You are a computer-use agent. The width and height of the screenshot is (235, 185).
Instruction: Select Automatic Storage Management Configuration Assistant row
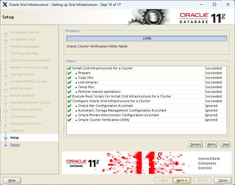147,110
